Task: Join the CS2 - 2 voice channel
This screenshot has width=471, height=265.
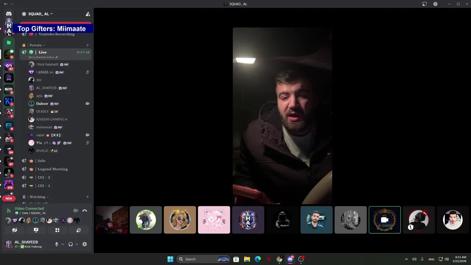Action: click(55, 177)
